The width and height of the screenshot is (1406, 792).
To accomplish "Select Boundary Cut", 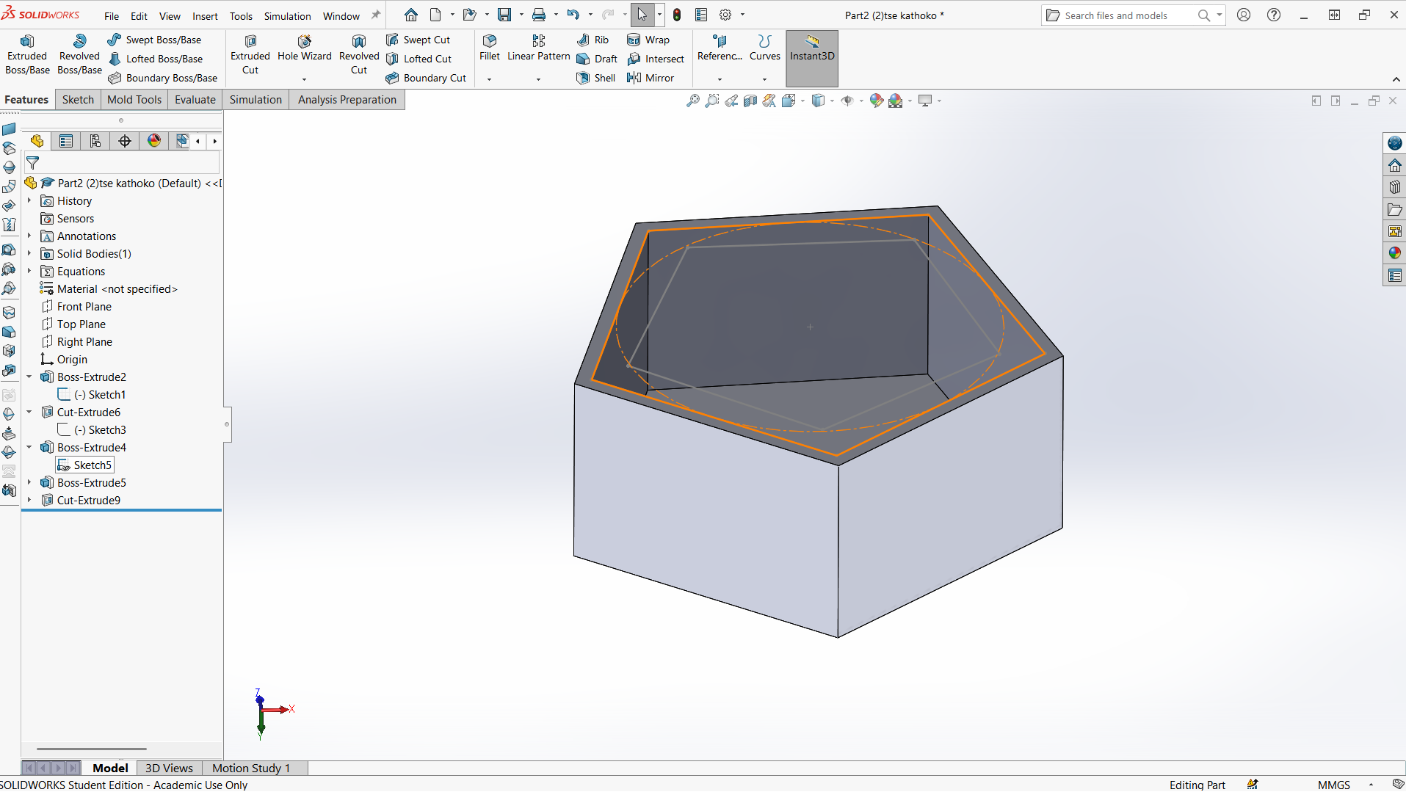I will [x=426, y=78].
